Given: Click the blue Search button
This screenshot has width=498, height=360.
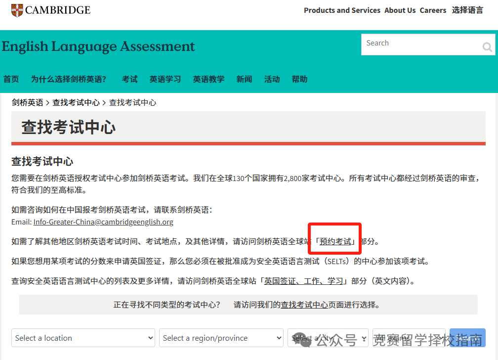Looking at the screenshot, I should click(x=467, y=338).
